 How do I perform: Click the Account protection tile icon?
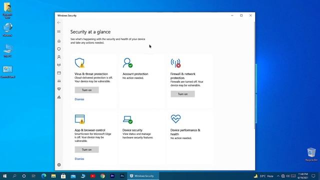[x=128, y=62]
